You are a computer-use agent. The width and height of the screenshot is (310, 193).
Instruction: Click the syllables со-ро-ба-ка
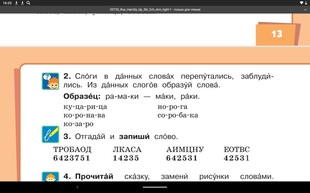click(x=178, y=115)
